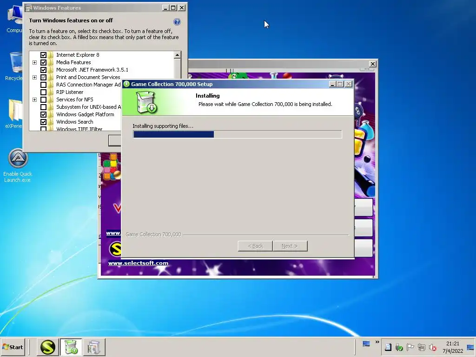Click the 'Installing supporting files...' status text
This screenshot has width=476, height=357.
pos(163,126)
